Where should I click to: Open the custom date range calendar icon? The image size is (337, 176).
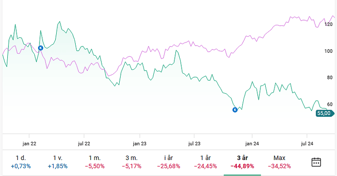click(x=316, y=162)
